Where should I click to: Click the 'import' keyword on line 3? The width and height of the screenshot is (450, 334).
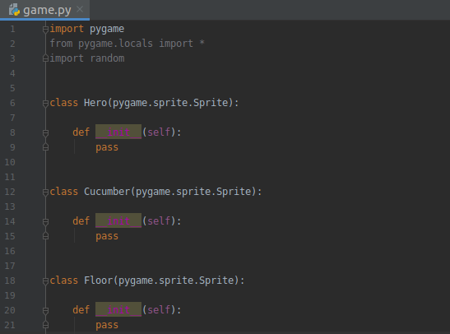point(67,58)
